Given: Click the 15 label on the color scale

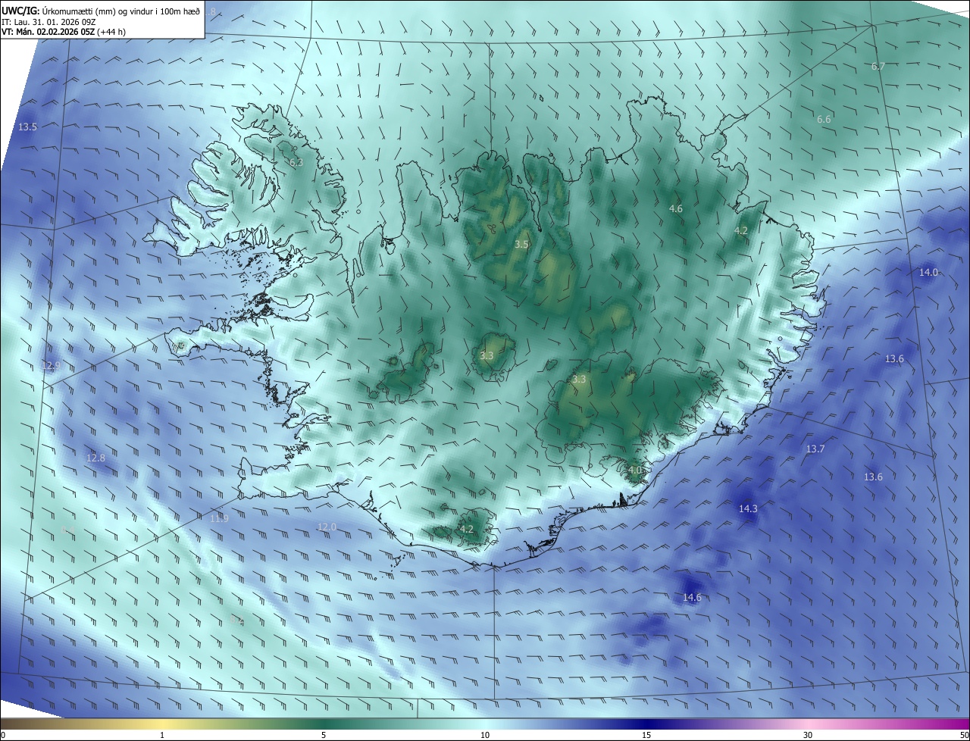Looking at the screenshot, I should coord(646,735).
